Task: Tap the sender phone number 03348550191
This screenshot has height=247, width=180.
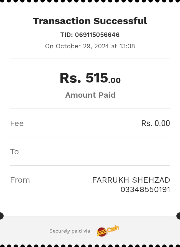Action: point(145,190)
